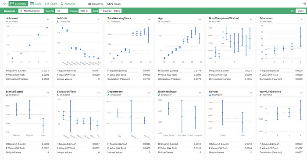Click the MaritalStatus column title
This screenshot has width=307, height=160.
click(14, 92)
